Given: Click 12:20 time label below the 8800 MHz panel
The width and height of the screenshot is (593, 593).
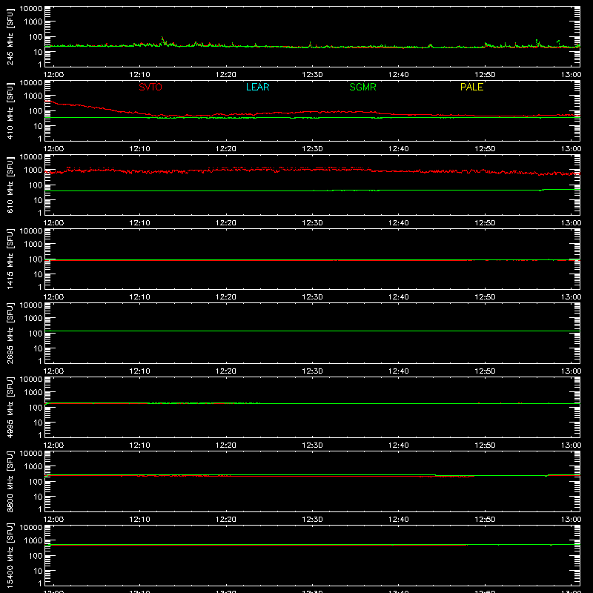Looking at the screenshot, I should pos(226,520).
